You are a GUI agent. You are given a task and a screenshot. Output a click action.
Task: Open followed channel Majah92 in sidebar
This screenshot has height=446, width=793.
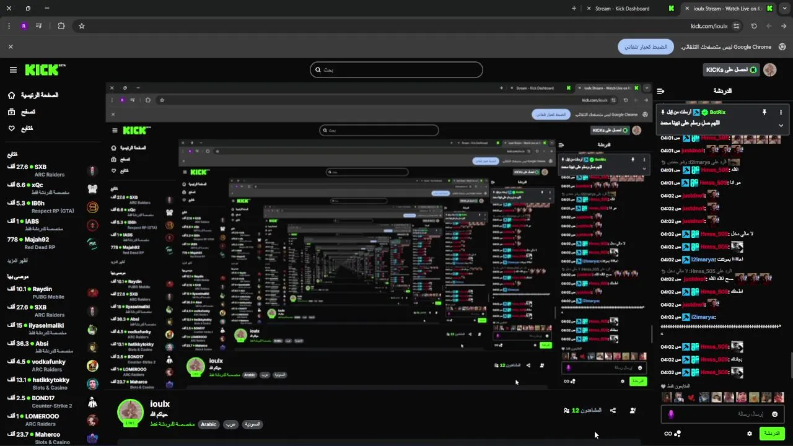point(53,243)
